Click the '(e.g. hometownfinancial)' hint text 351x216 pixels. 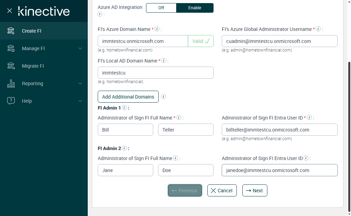[120, 82]
